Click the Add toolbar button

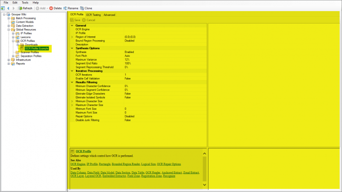pyautogui.click(x=41, y=8)
